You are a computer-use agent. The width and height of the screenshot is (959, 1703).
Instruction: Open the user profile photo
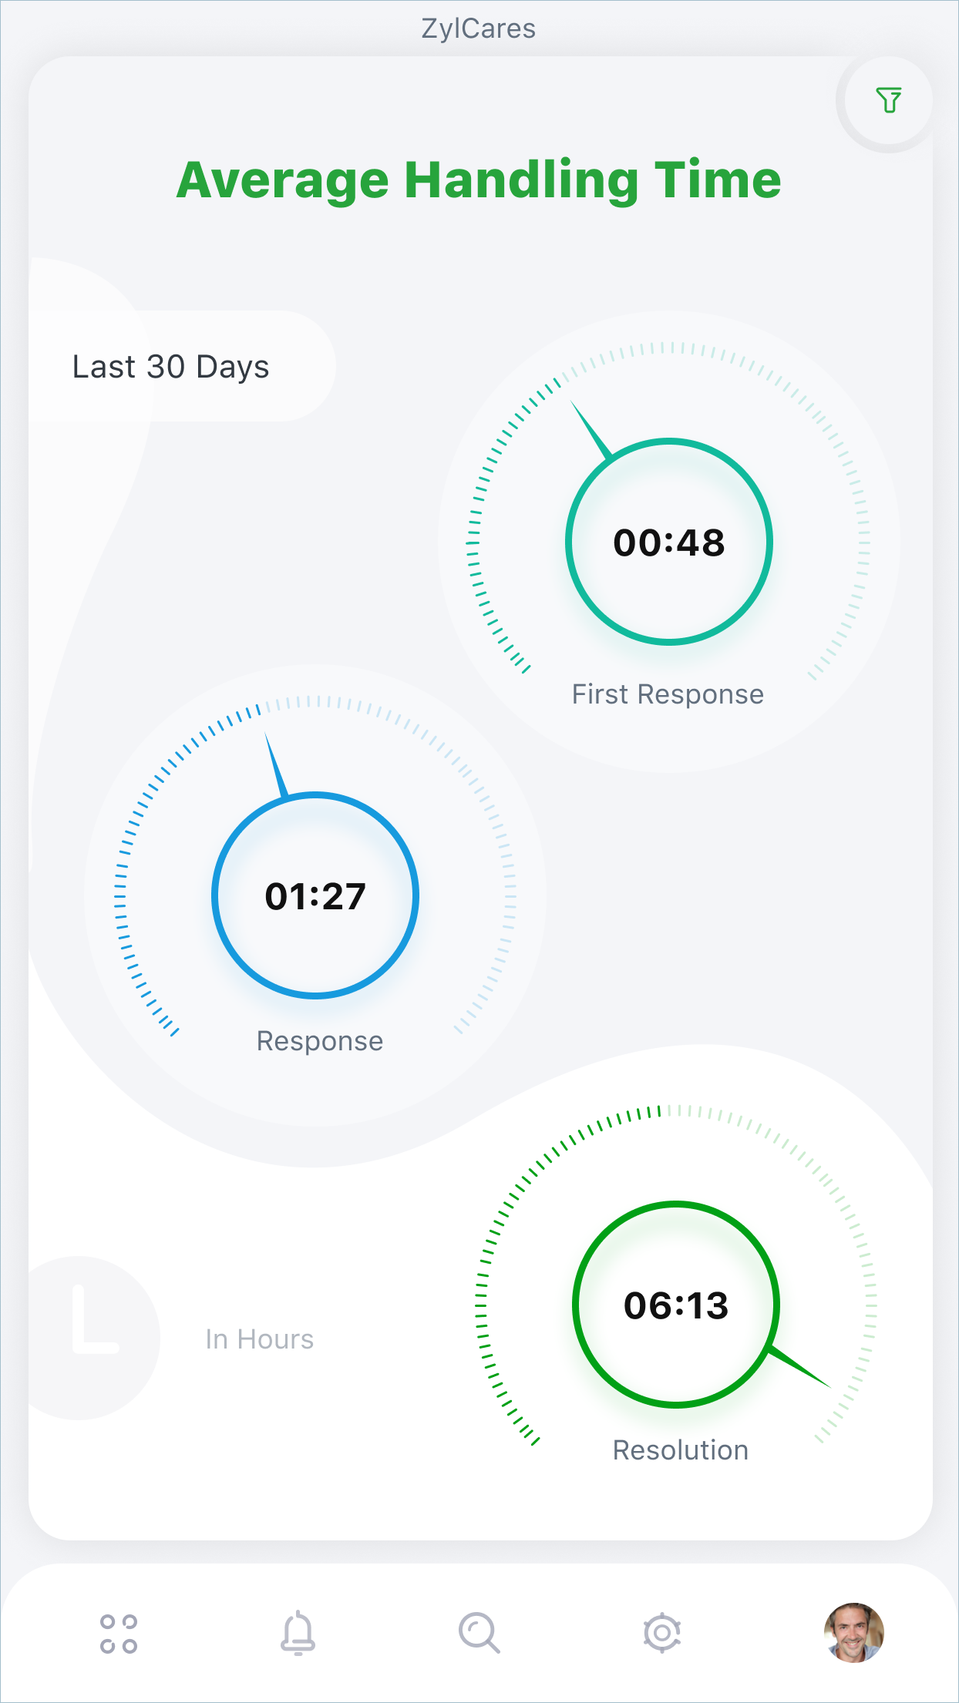(x=853, y=1632)
